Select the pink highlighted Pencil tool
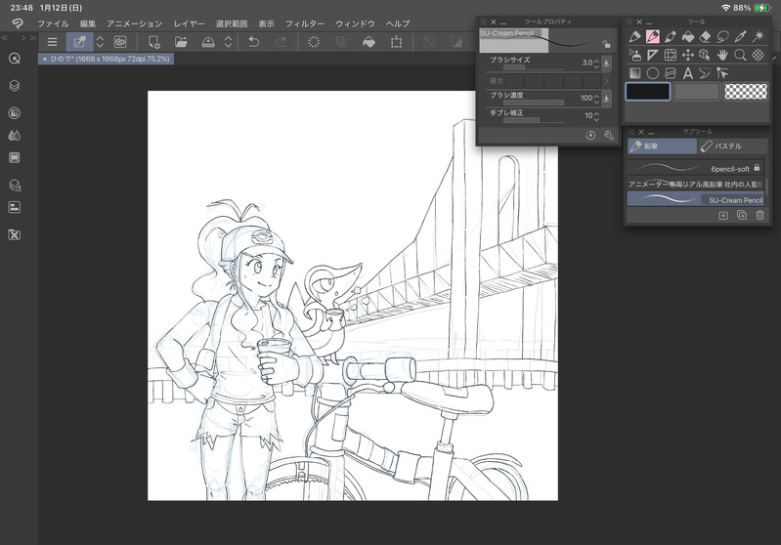Viewport: 781px width, 545px height. [x=653, y=36]
